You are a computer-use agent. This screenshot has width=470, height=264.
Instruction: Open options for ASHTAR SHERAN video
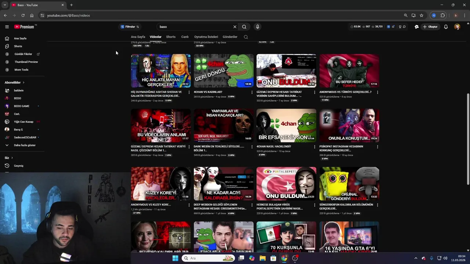(x=189, y=92)
